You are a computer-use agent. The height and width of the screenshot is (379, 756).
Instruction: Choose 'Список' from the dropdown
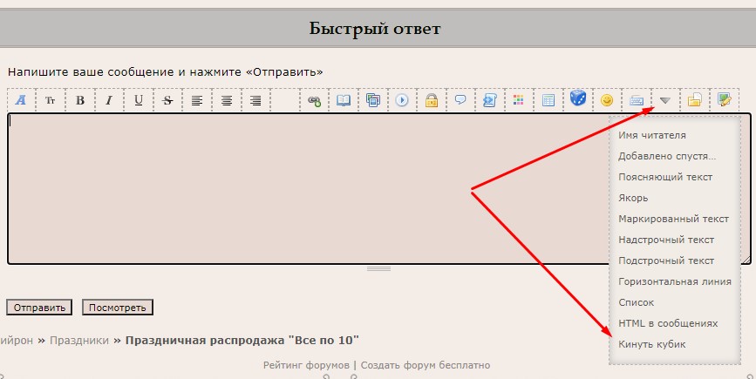(x=637, y=302)
